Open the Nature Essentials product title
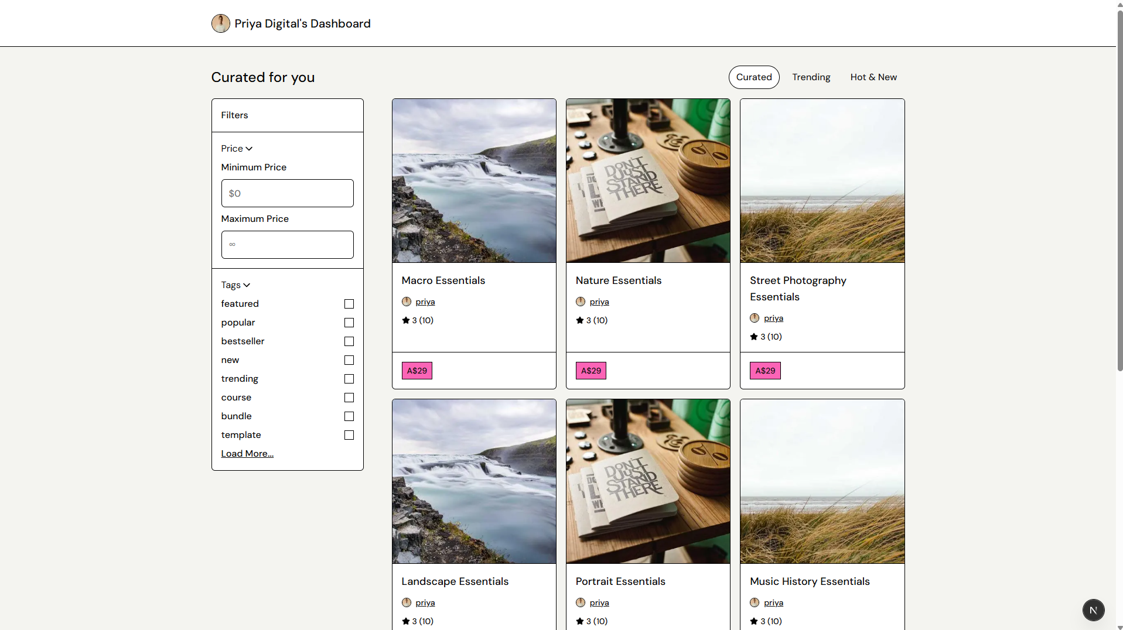Viewport: 1123px width, 630px height. coord(618,280)
